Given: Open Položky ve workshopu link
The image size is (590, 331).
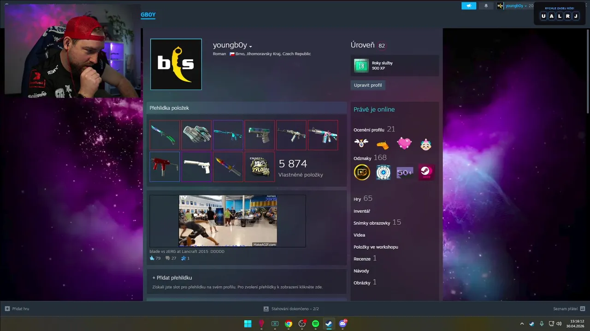Looking at the screenshot, I should point(376,247).
